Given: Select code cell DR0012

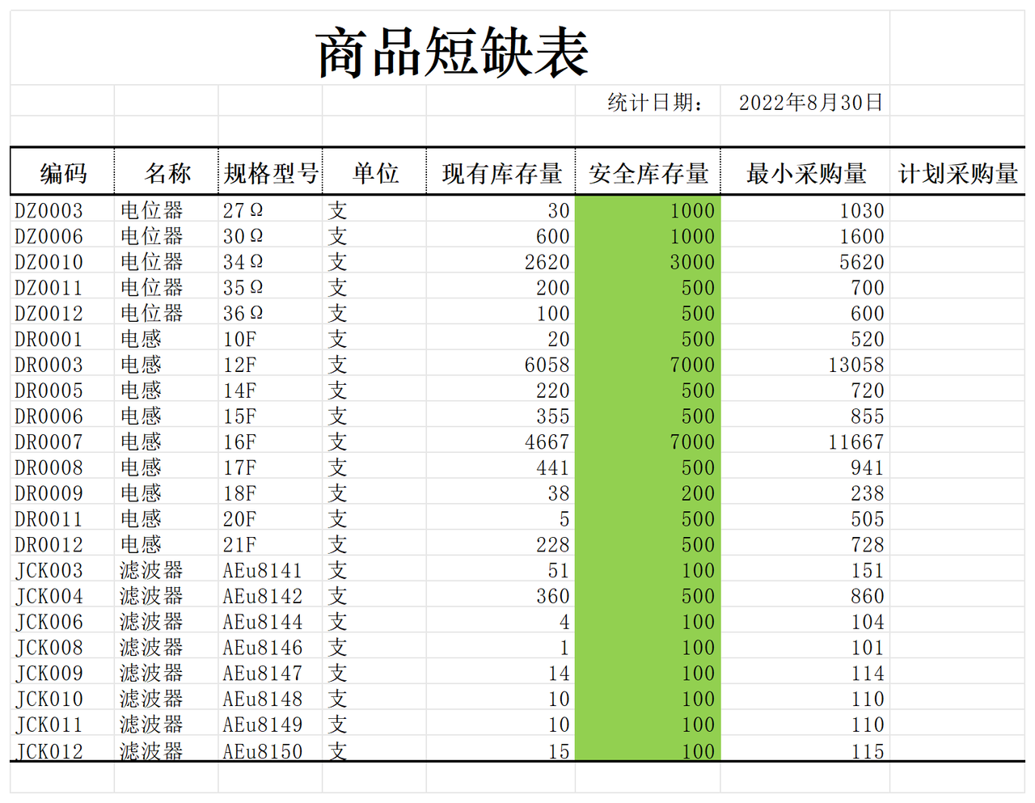Looking at the screenshot, I should click(x=62, y=544).
